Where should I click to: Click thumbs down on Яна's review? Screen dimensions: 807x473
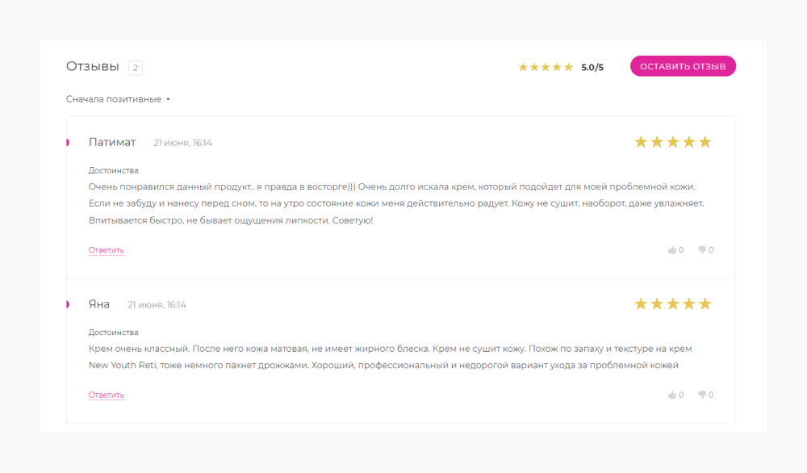coord(702,396)
